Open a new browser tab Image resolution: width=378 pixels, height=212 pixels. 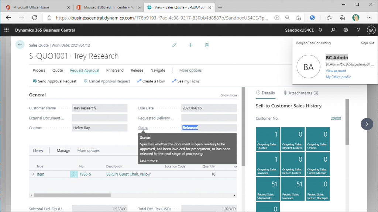pyautogui.click(x=220, y=7)
